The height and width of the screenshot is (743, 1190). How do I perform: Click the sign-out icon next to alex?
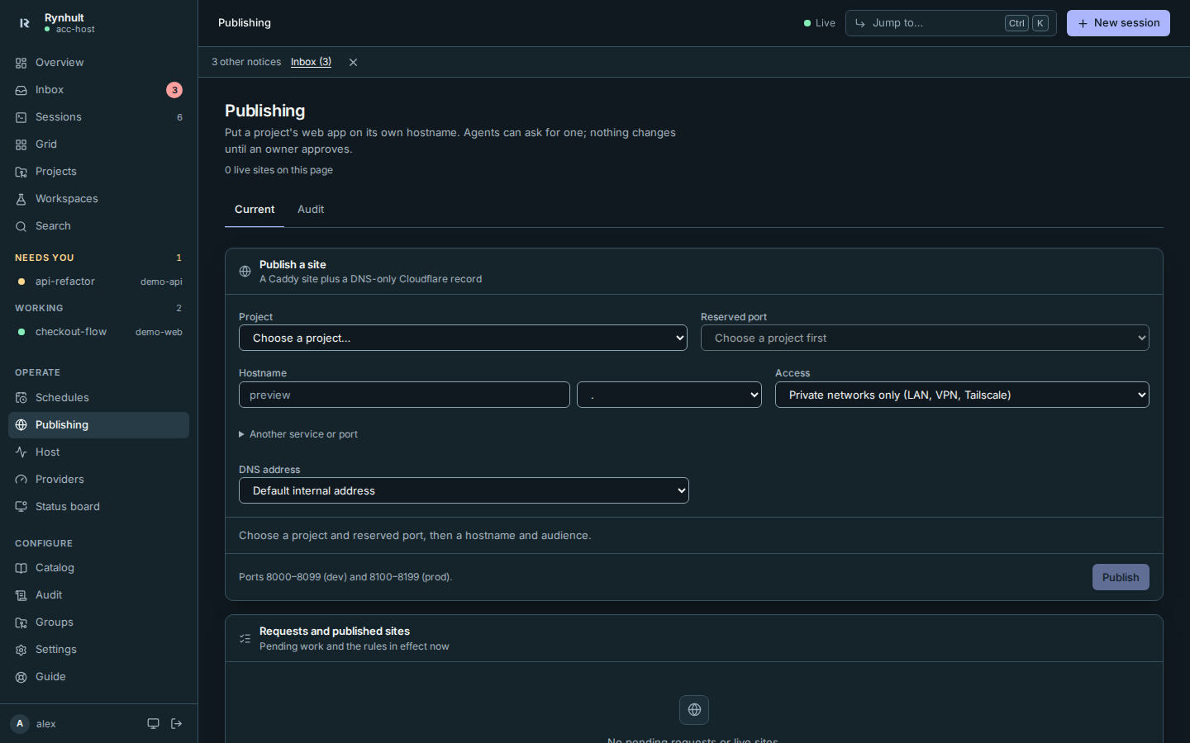[176, 724]
